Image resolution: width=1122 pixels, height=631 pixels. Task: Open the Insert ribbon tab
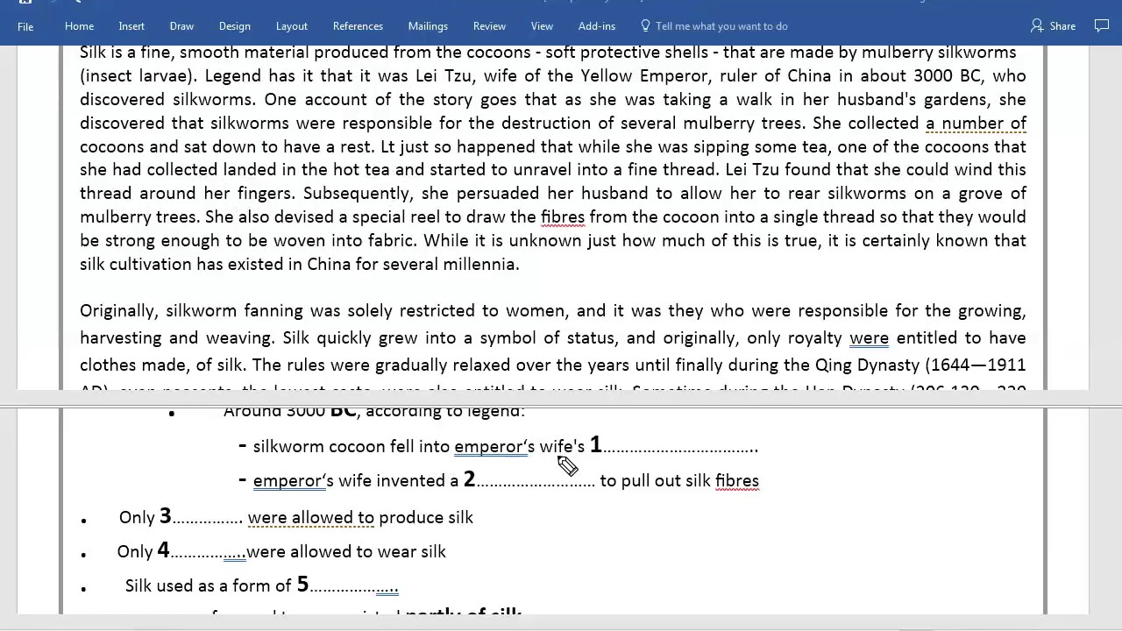pos(131,26)
